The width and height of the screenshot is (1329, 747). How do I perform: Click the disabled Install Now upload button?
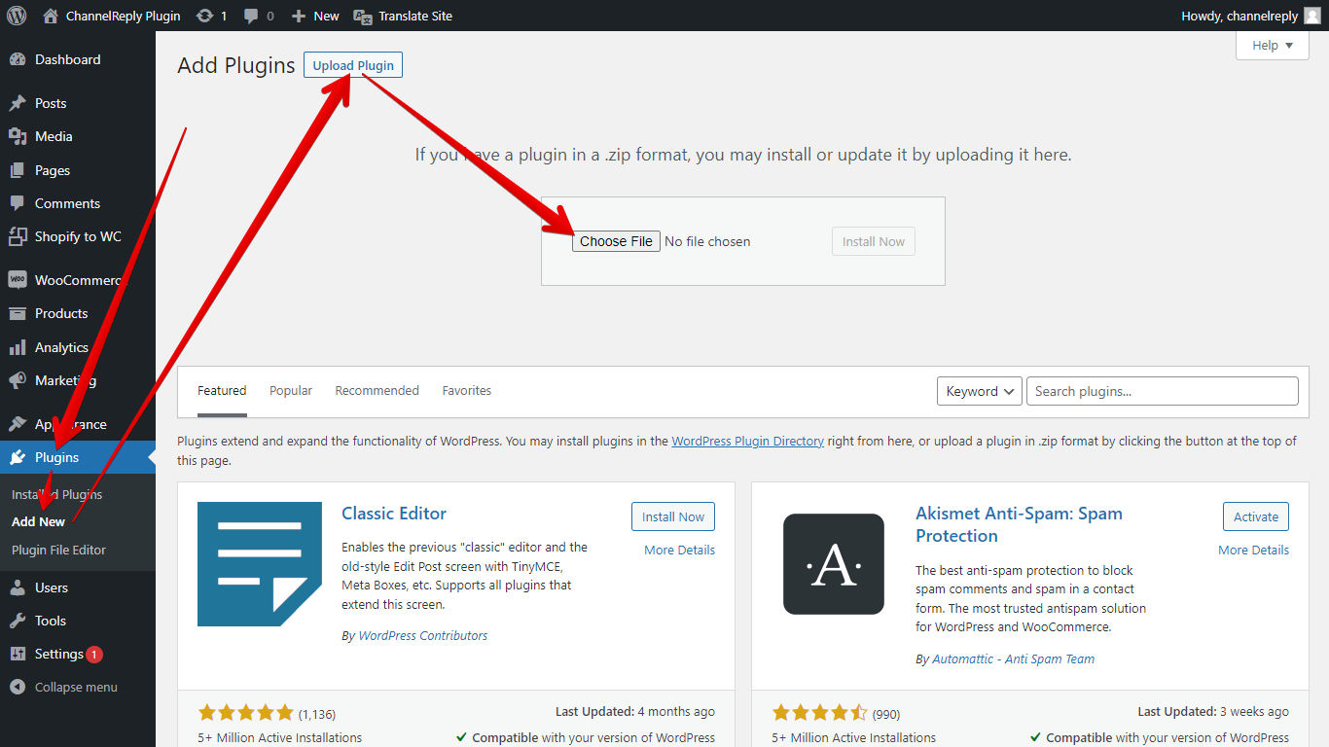[x=874, y=241]
